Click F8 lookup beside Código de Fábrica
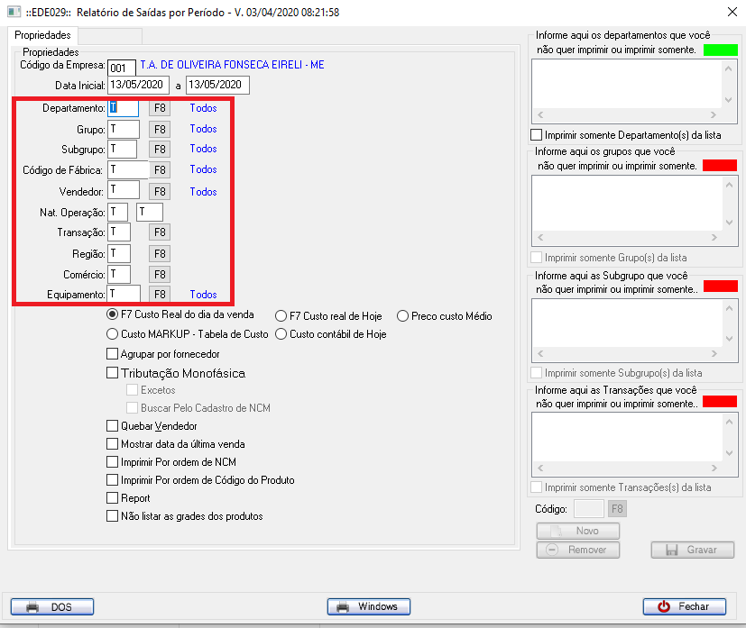This screenshot has height=628, width=746. pos(160,169)
